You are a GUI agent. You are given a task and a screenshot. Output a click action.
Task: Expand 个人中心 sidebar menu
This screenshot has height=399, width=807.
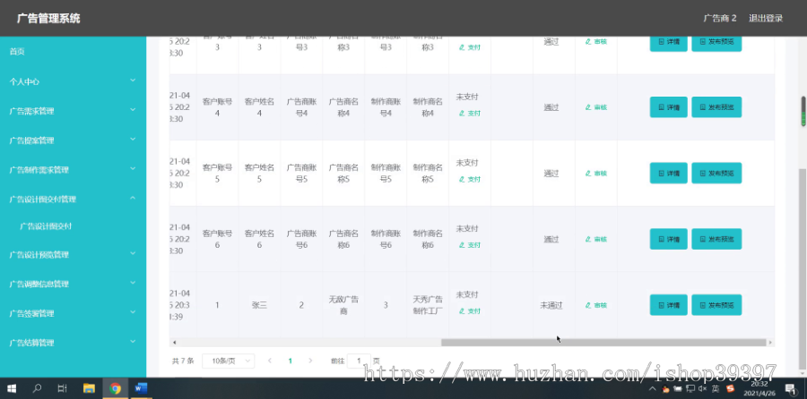[x=74, y=81]
